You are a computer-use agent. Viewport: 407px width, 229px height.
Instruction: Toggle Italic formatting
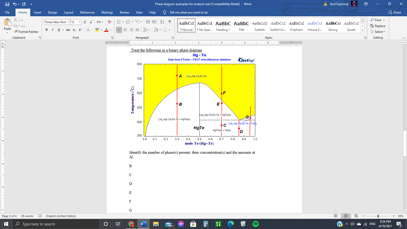(x=53, y=30)
